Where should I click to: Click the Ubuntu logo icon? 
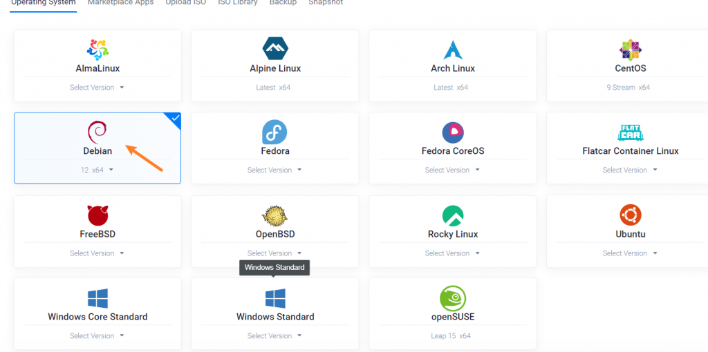click(630, 215)
